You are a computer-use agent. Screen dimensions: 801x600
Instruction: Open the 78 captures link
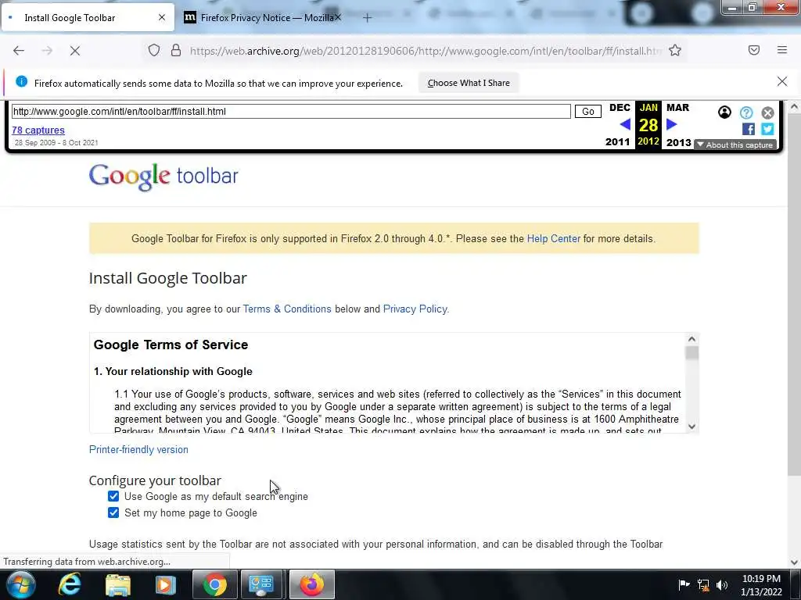(38, 130)
